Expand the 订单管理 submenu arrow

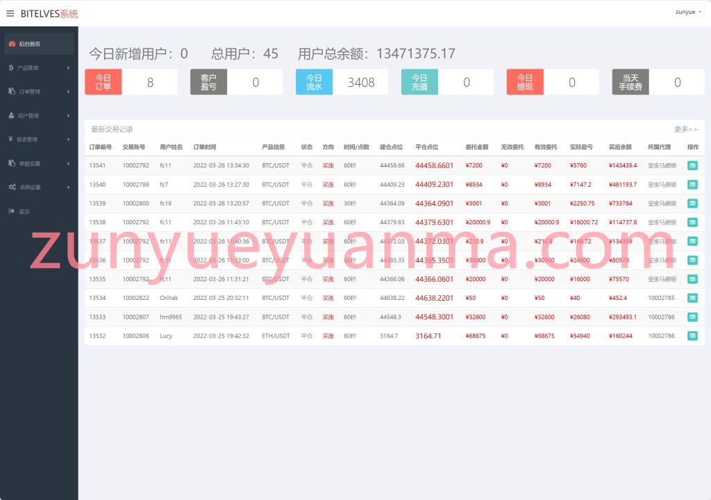point(69,92)
